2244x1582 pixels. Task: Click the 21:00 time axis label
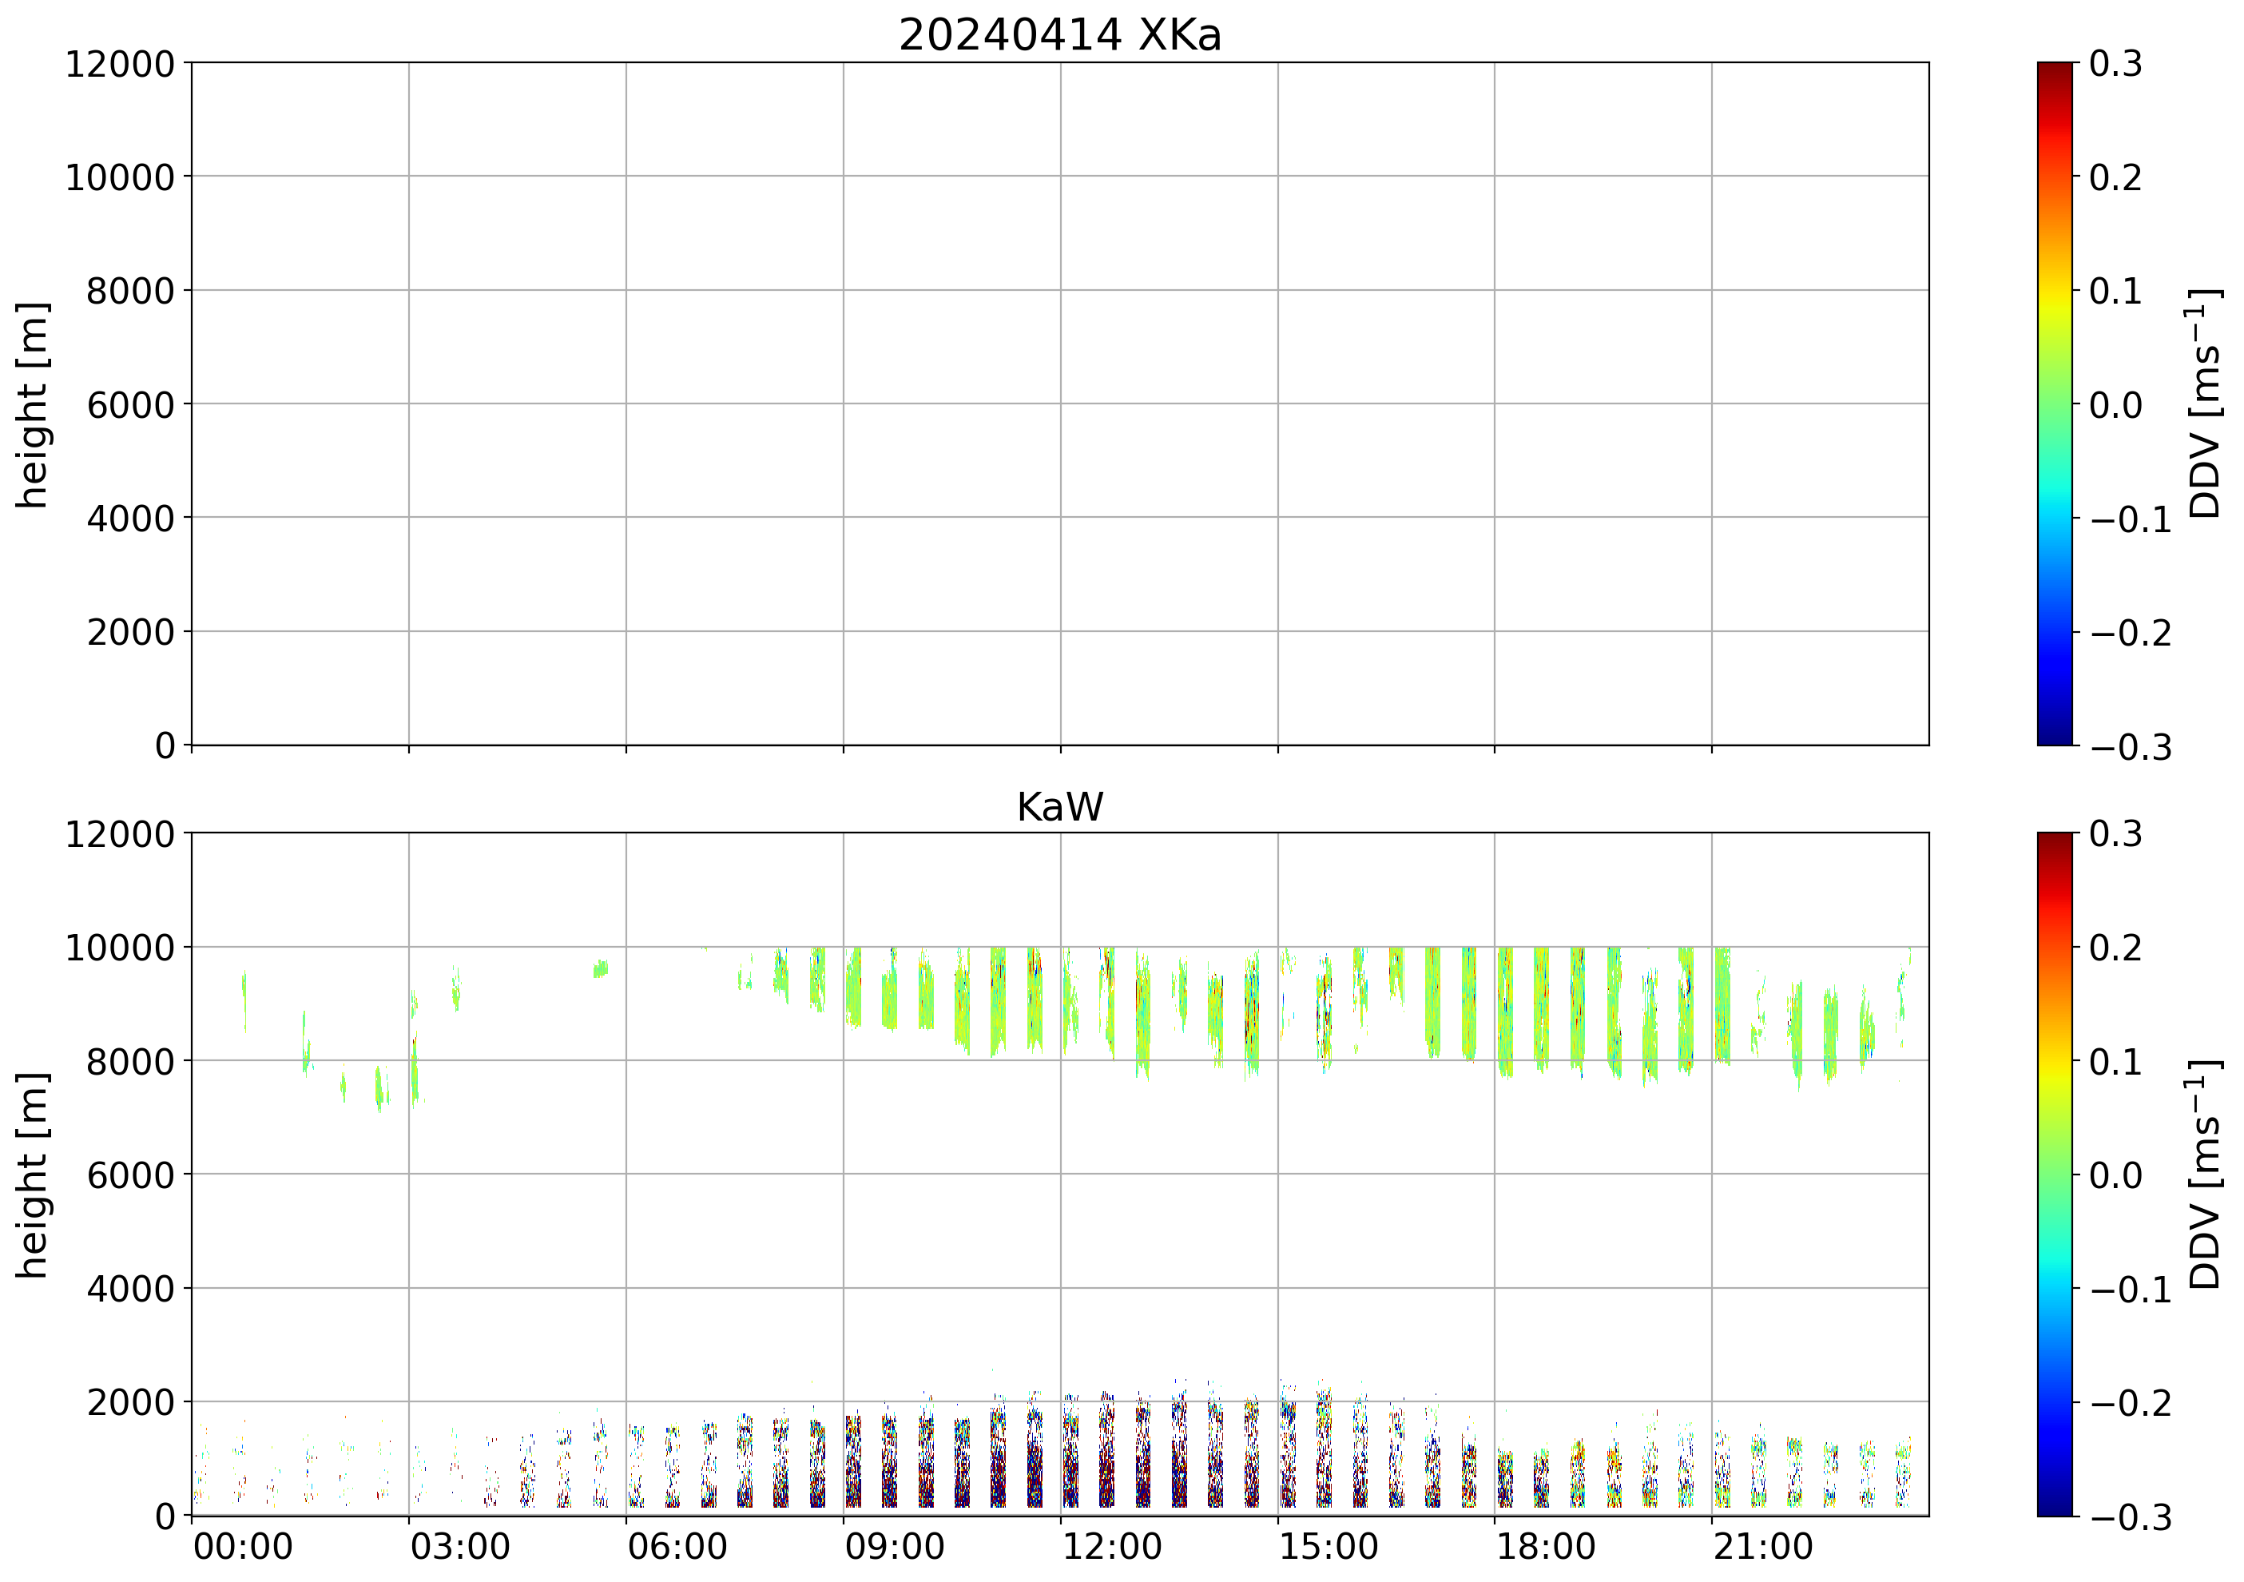click(x=1763, y=1547)
